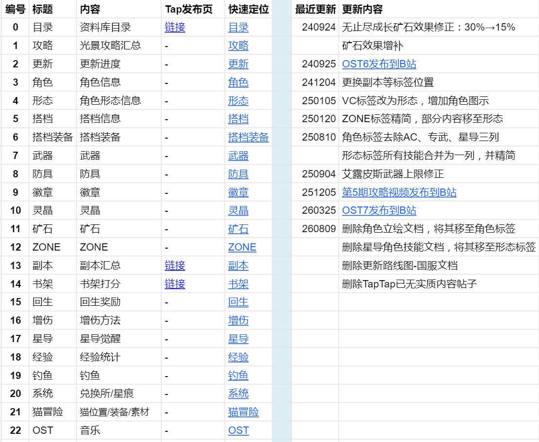Open the 链接 in the 副本汇总 row

click(x=175, y=266)
